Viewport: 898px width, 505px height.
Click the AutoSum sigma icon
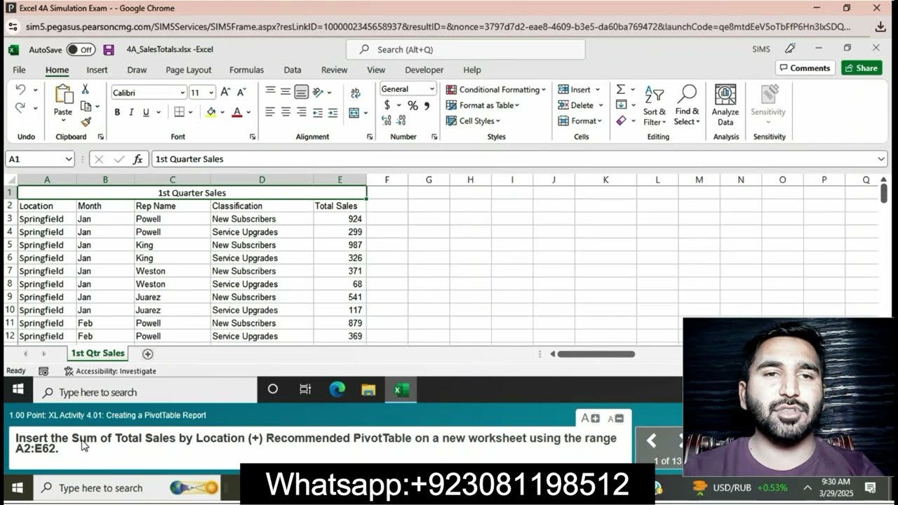621,89
